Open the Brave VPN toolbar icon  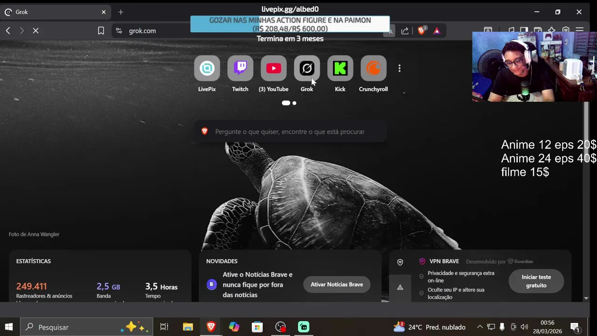(x=566, y=30)
